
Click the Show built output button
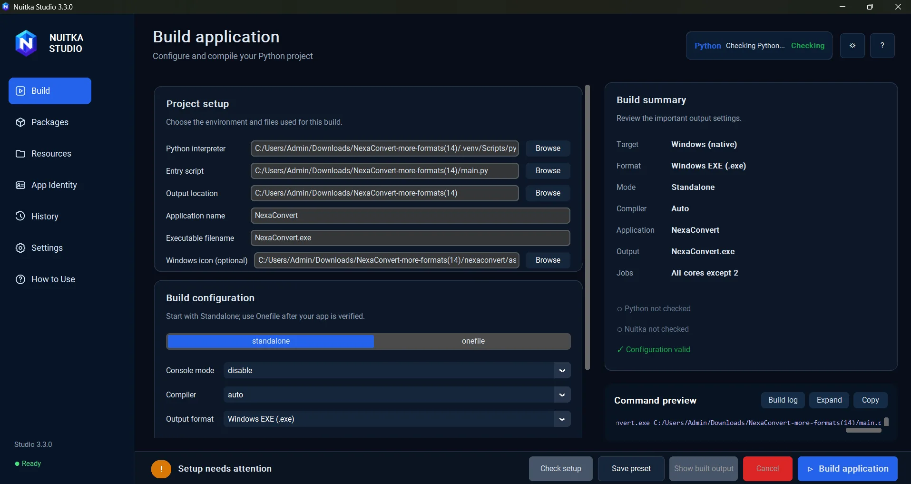tap(704, 469)
